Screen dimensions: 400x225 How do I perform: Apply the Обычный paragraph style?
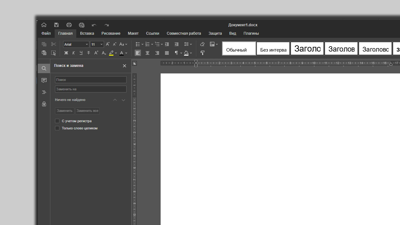pyautogui.click(x=239, y=48)
